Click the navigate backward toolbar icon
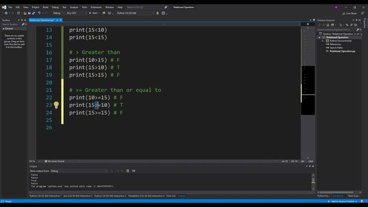368x207 pixels. (x=6, y=13)
